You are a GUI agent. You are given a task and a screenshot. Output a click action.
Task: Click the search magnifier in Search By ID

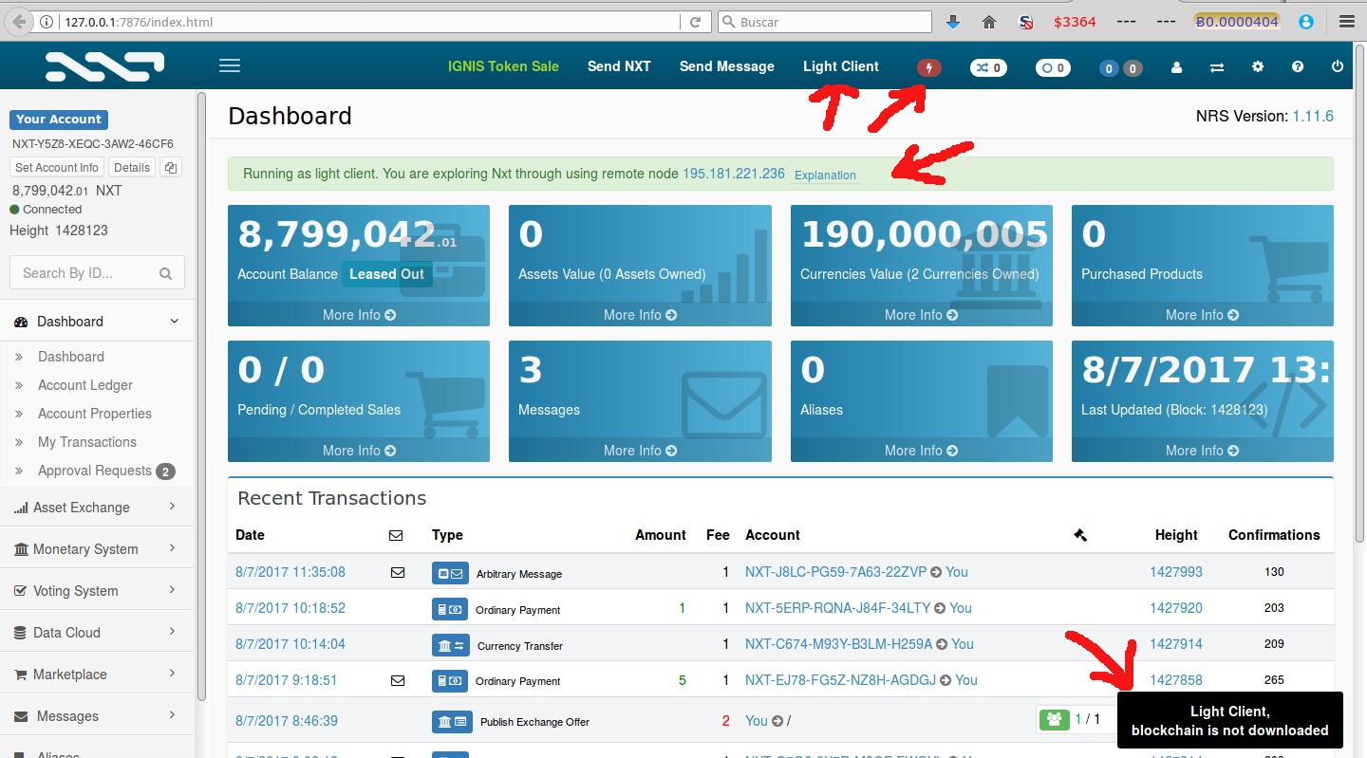coord(165,273)
